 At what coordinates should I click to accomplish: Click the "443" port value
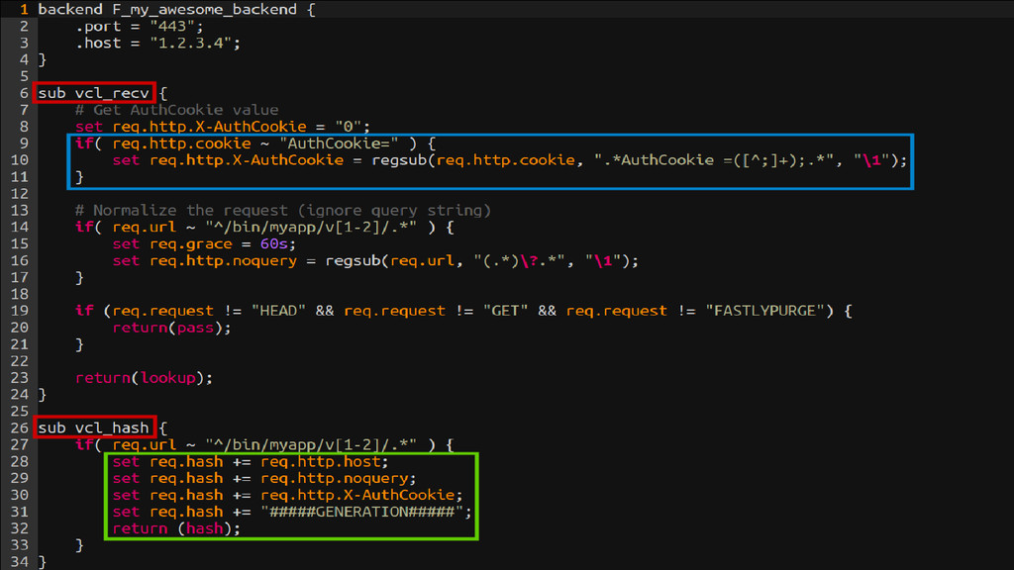point(172,27)
